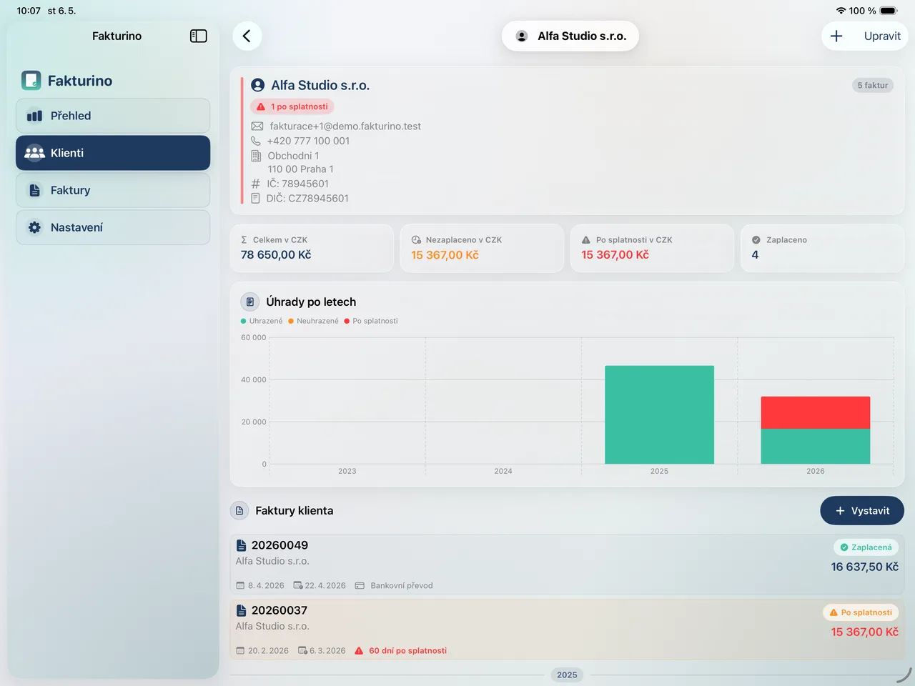The image size is (915, 686).
Task: Click the document icon of invoice 20260037
Action: pos(242,610)
